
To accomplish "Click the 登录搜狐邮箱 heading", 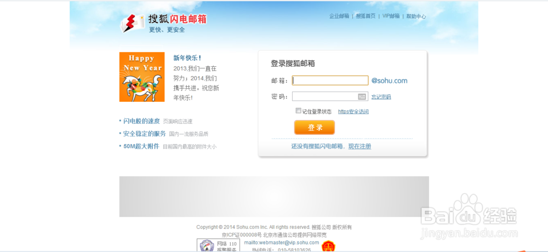I will [x=293, y=63].
